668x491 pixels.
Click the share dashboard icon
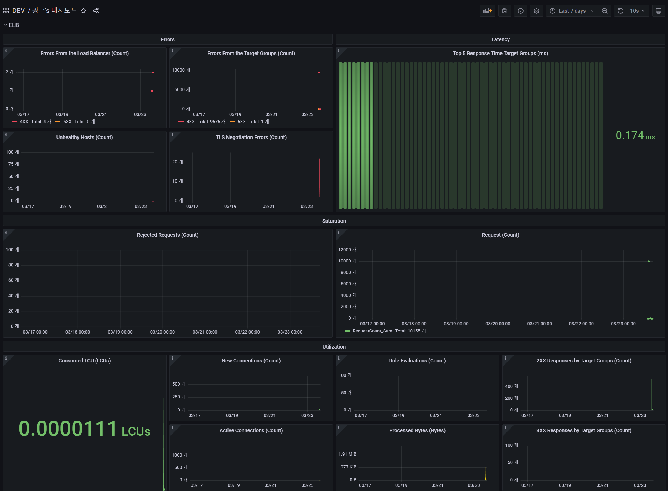96,10
